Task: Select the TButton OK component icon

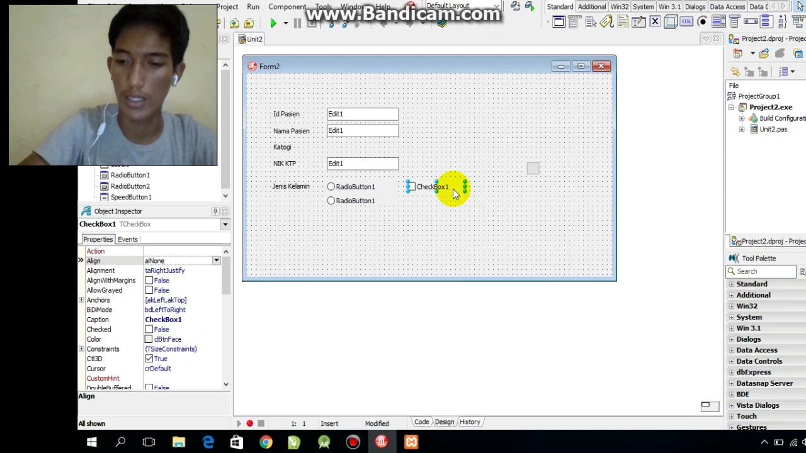Action: click(x=686, y=22)
